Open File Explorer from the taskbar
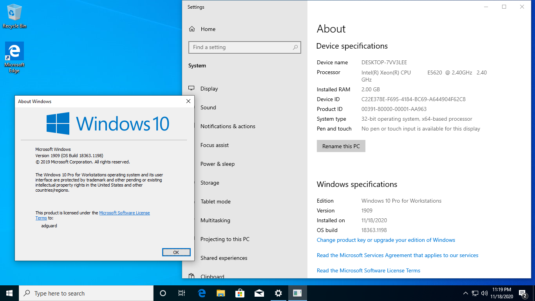The image size is (535, 301). coord(221,293)
